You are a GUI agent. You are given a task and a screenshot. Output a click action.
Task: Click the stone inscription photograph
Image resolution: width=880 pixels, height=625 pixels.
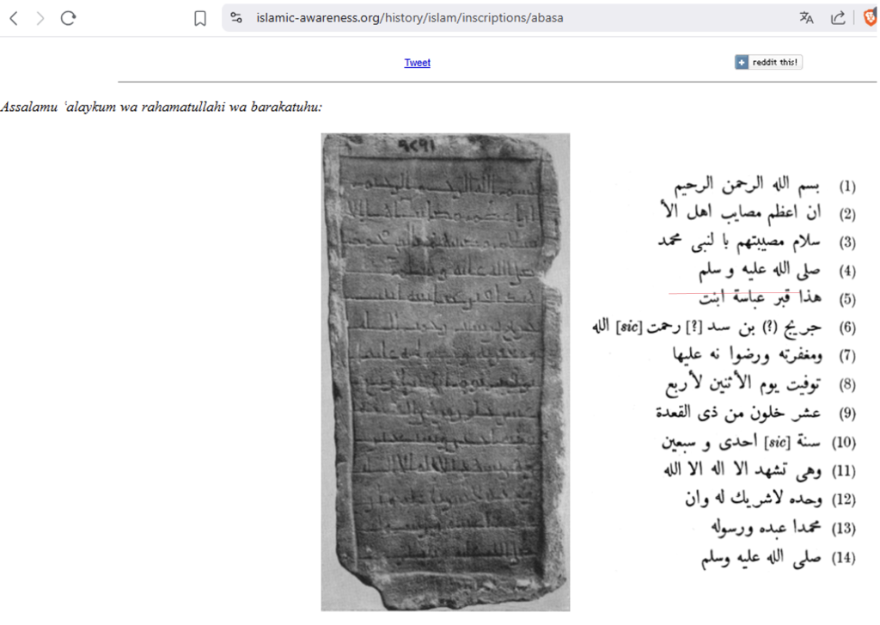tap(445, 371)
